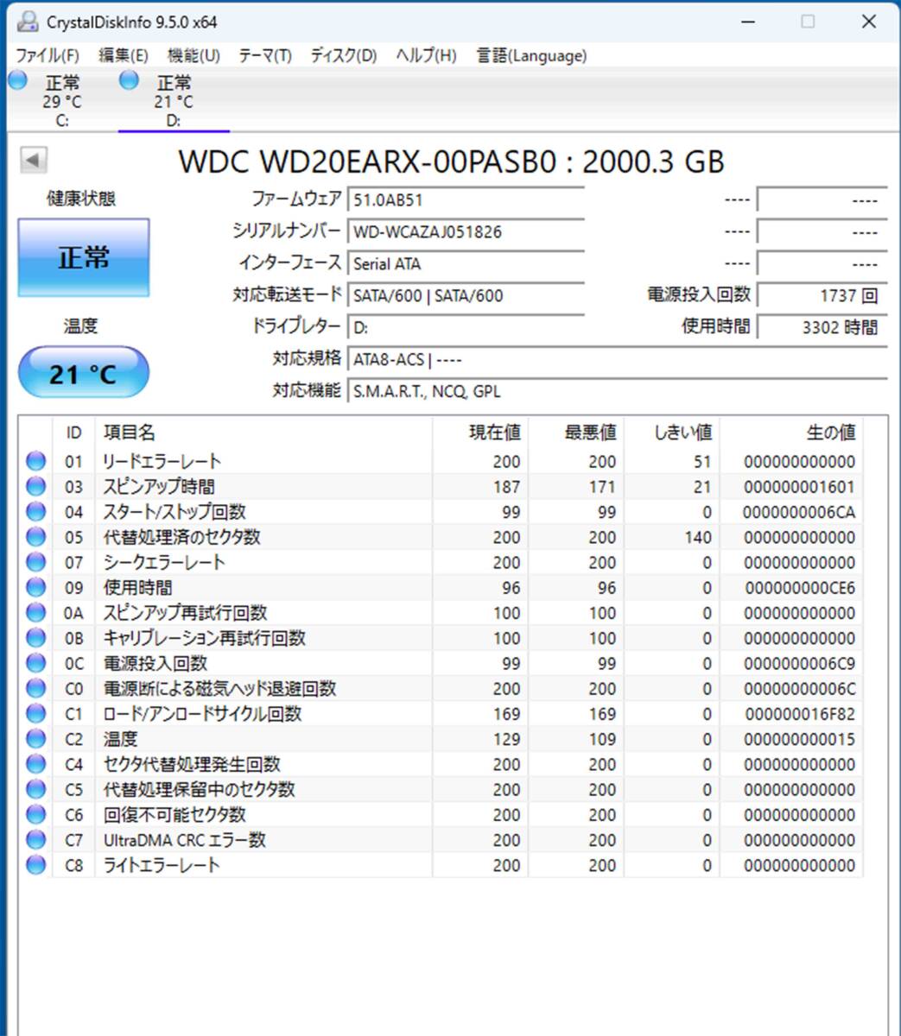Click the serial number field WD-WCAZAJ051826
This screenshot has height=1036, width=901.
466,231
